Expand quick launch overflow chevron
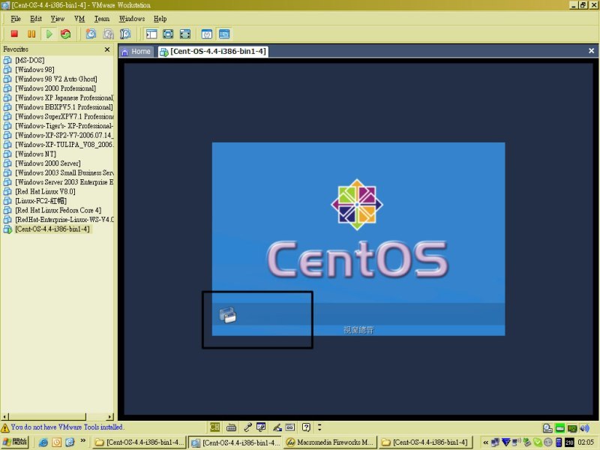The height and width of the screenshot is (450, 600). [82, 441]
